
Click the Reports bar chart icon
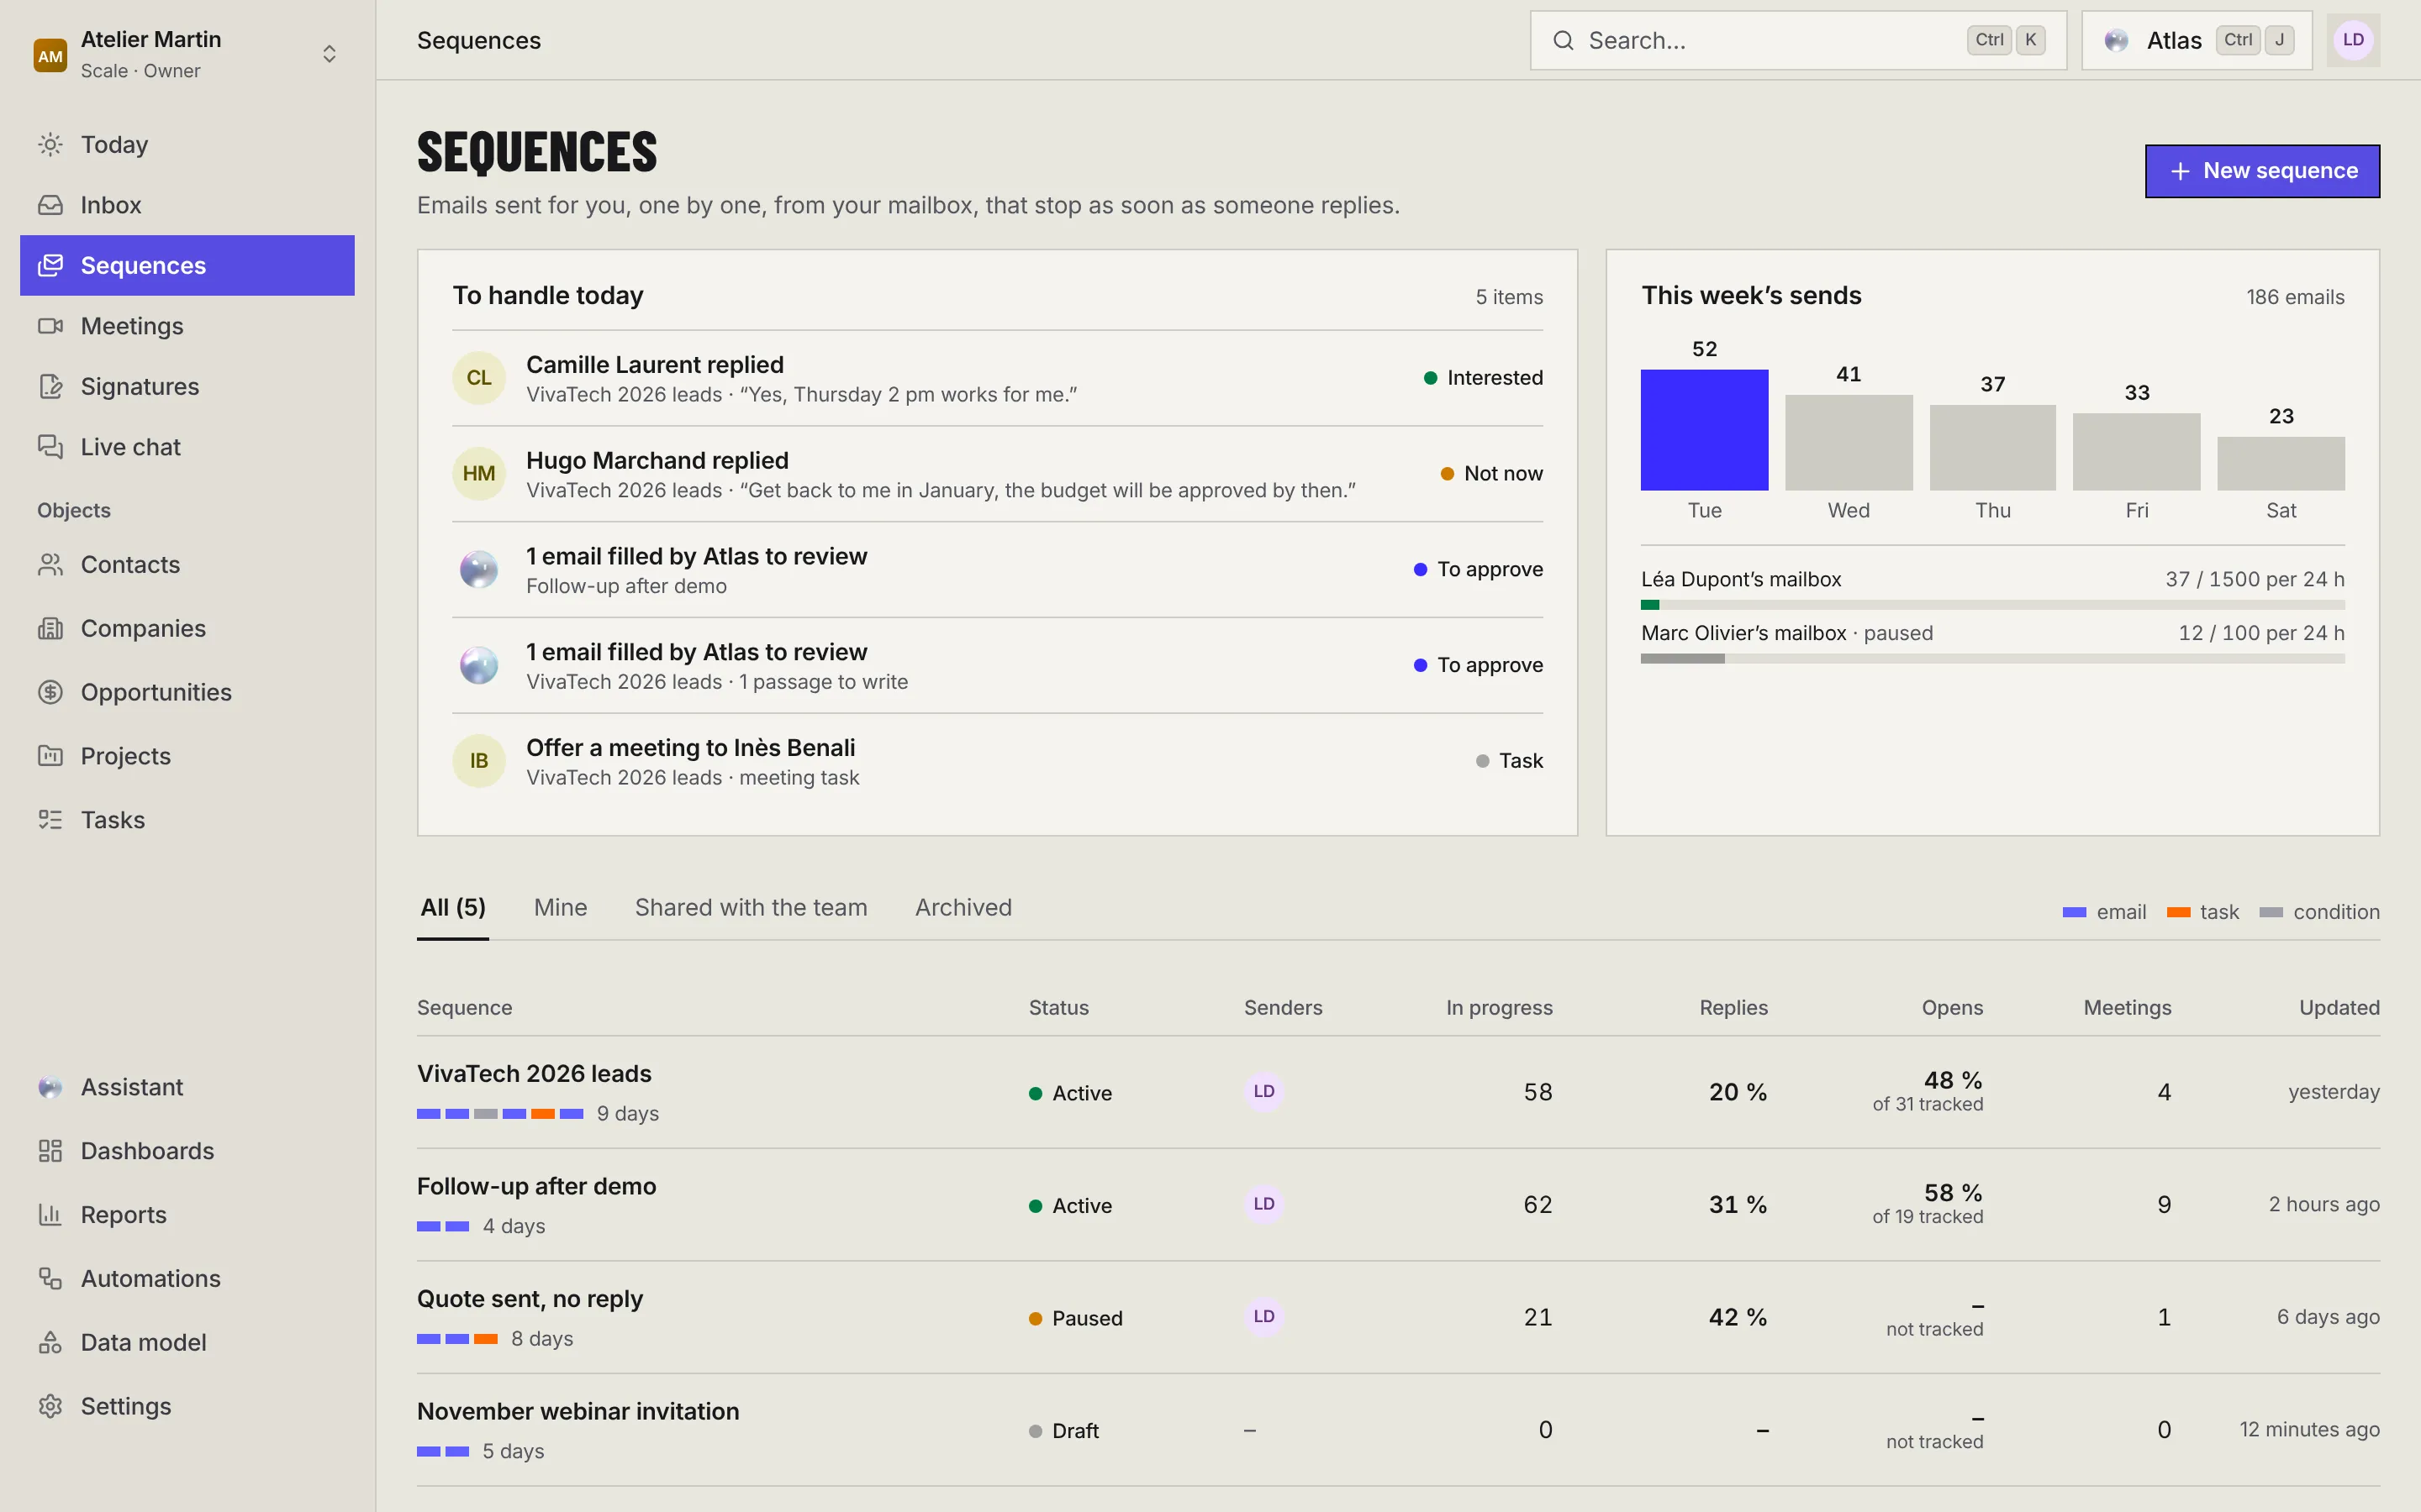tap(50, 1215)
